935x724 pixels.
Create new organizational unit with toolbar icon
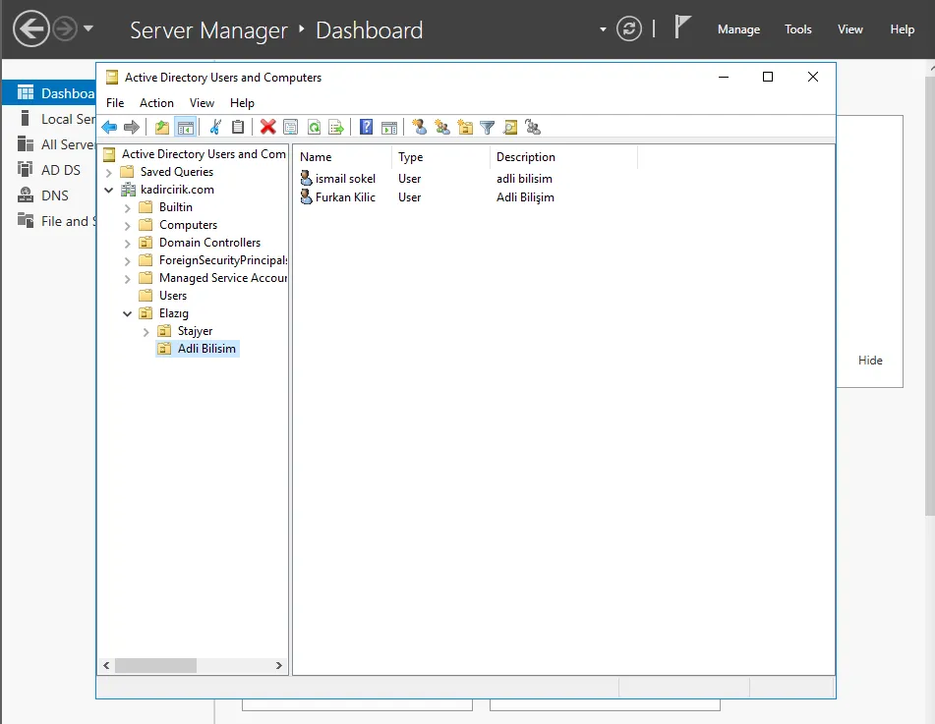[464, 127]
